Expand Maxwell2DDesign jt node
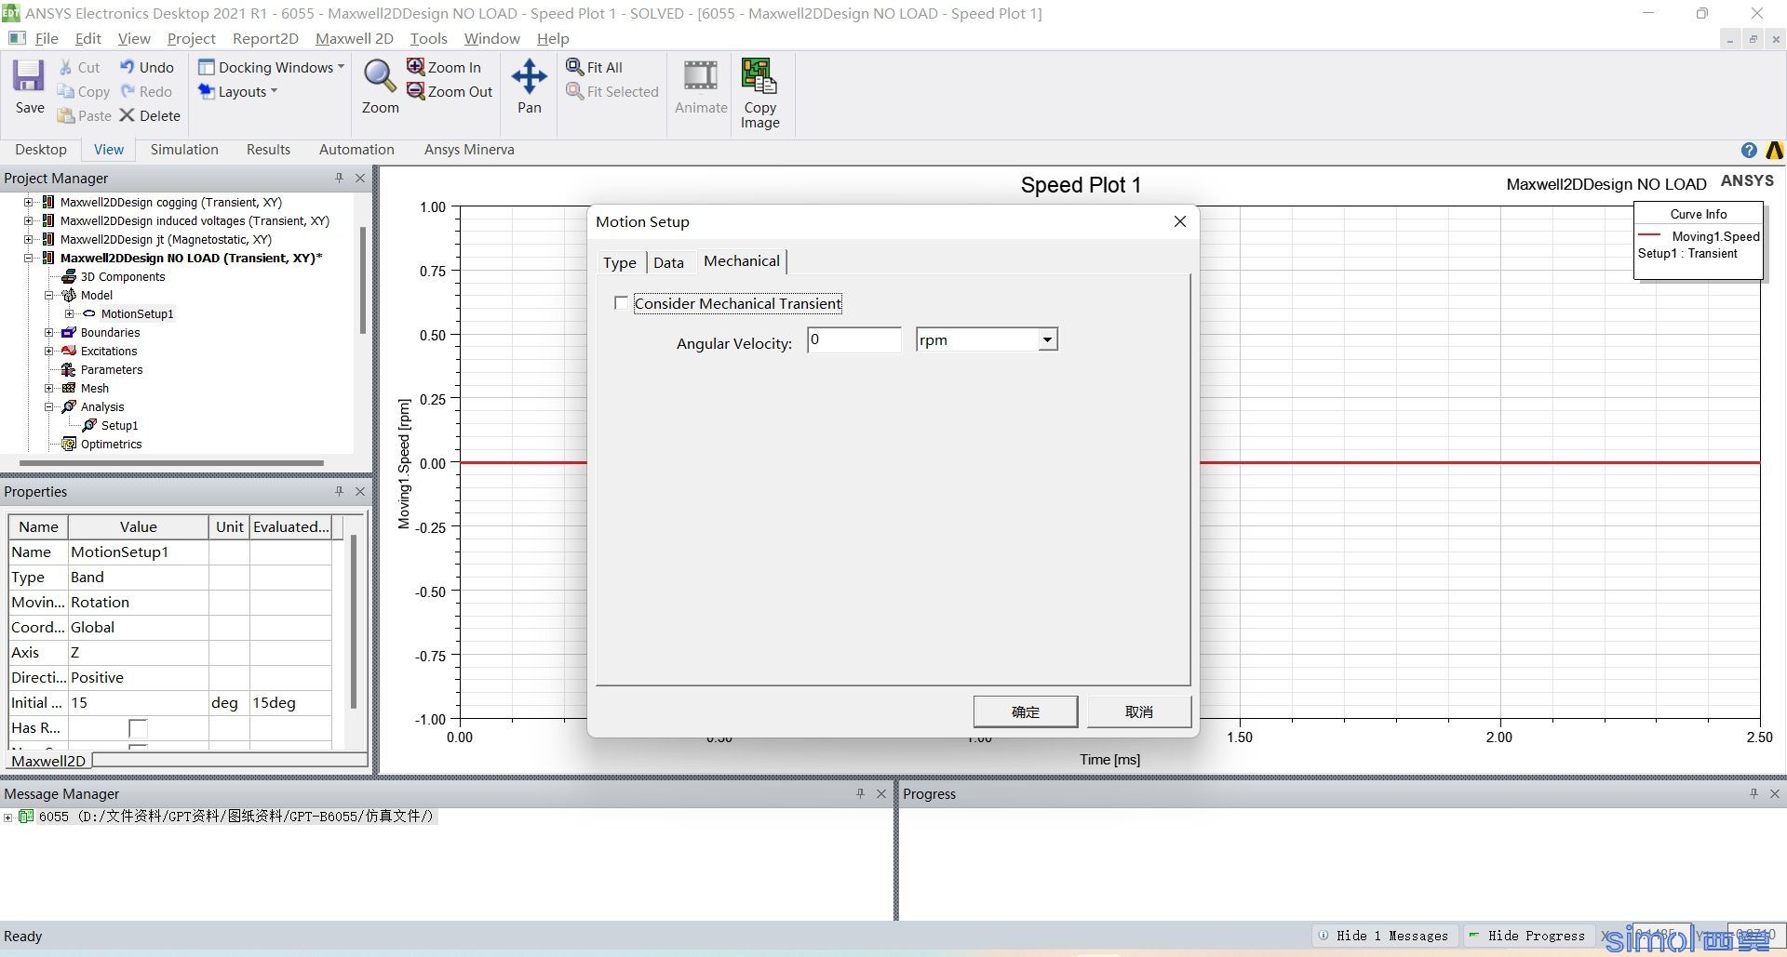The image size is (1787, 957). coord(29,239)
